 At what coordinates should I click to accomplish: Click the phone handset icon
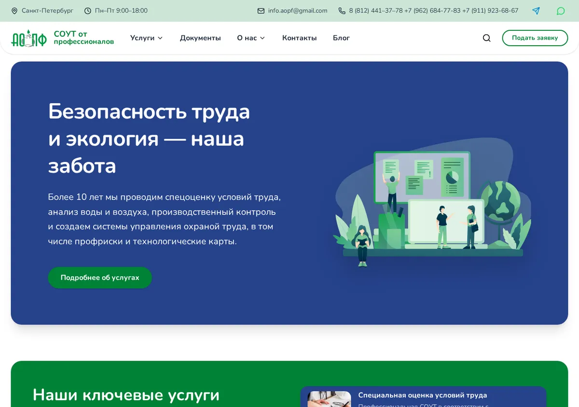click(342, 11)
